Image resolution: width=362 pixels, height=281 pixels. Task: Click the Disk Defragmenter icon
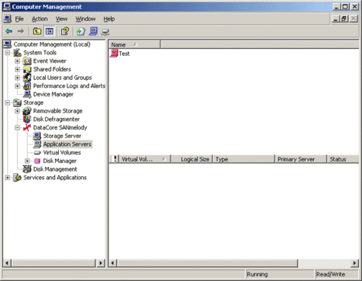coord(27,119)
